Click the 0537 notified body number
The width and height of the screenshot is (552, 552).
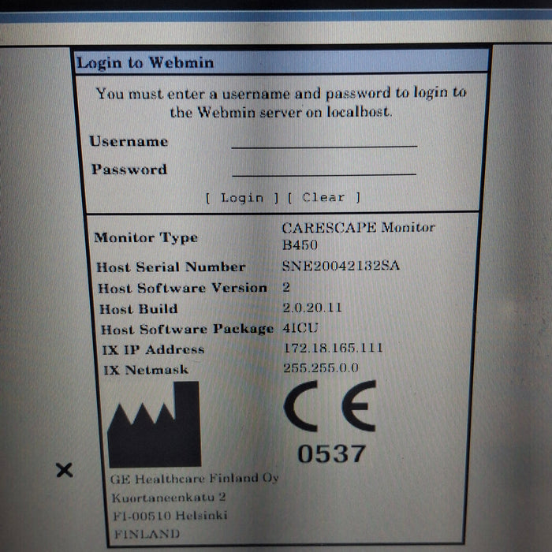(332, 453)
